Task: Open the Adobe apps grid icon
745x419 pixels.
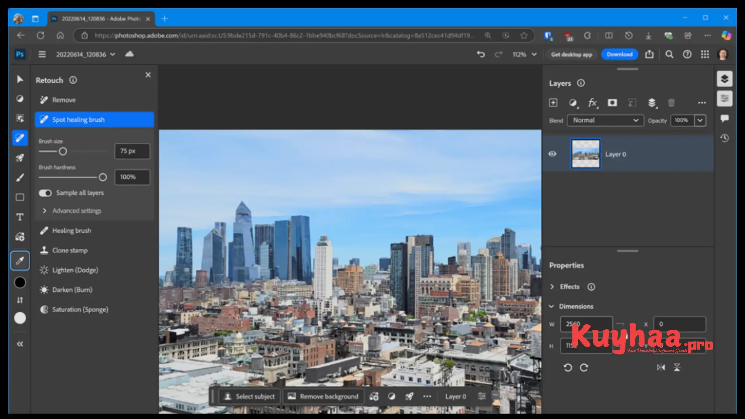Action: [705, 54]
